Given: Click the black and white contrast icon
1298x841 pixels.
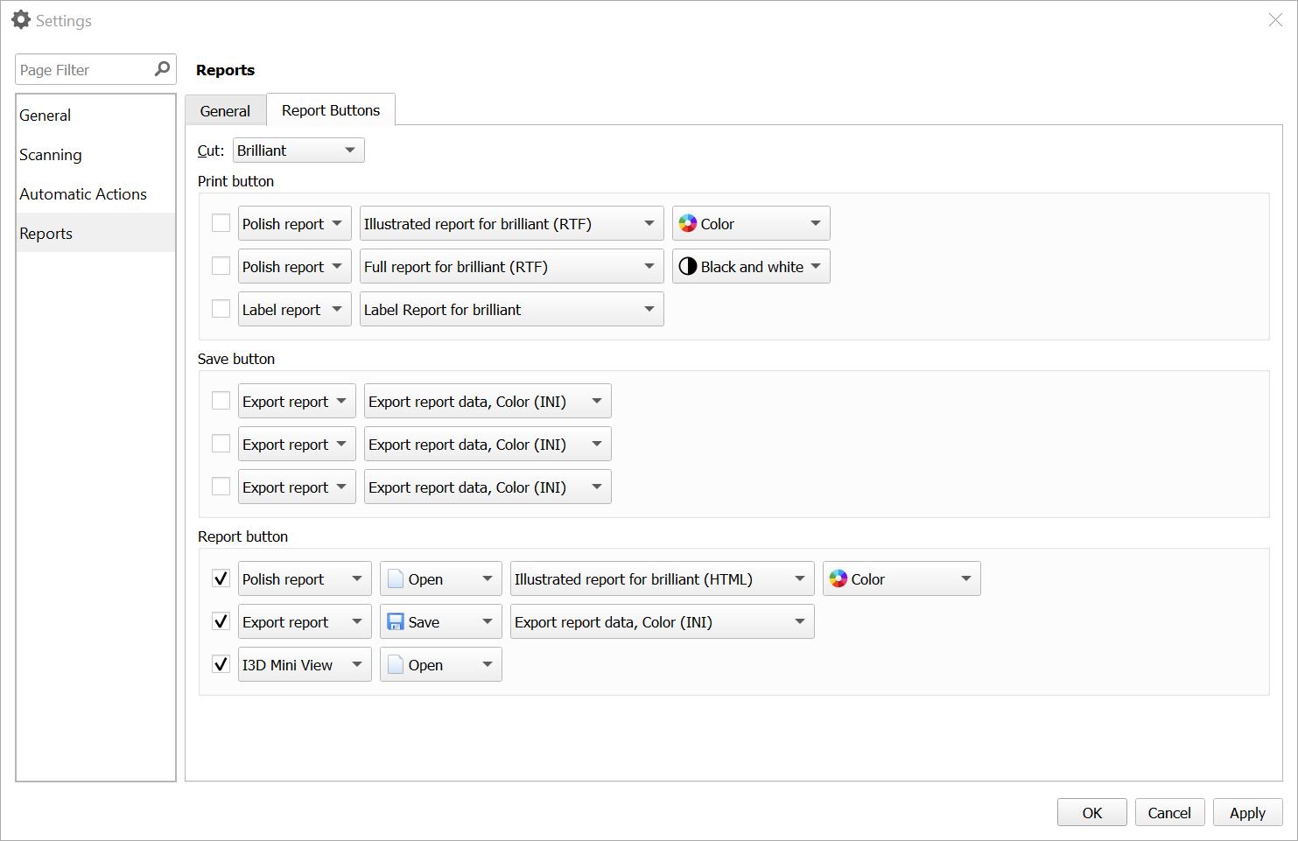Looking at the screenshot, I should pyautogui.click(x=688, y=266).
